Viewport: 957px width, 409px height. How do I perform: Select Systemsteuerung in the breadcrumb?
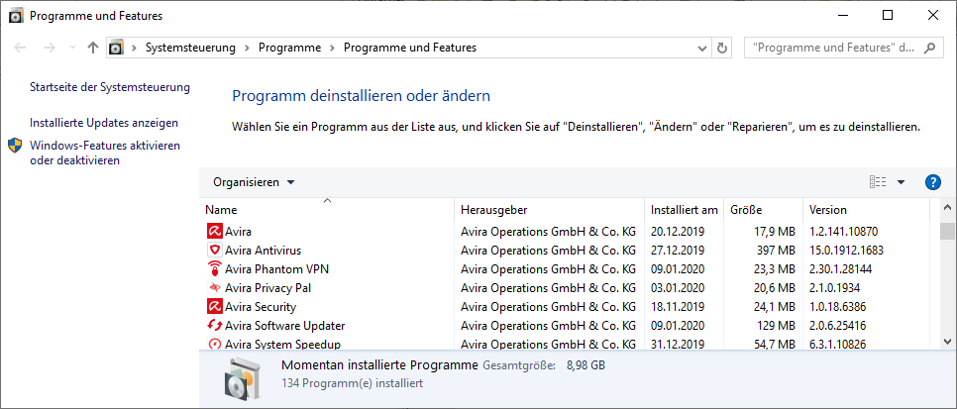click(x=190, y=48)
